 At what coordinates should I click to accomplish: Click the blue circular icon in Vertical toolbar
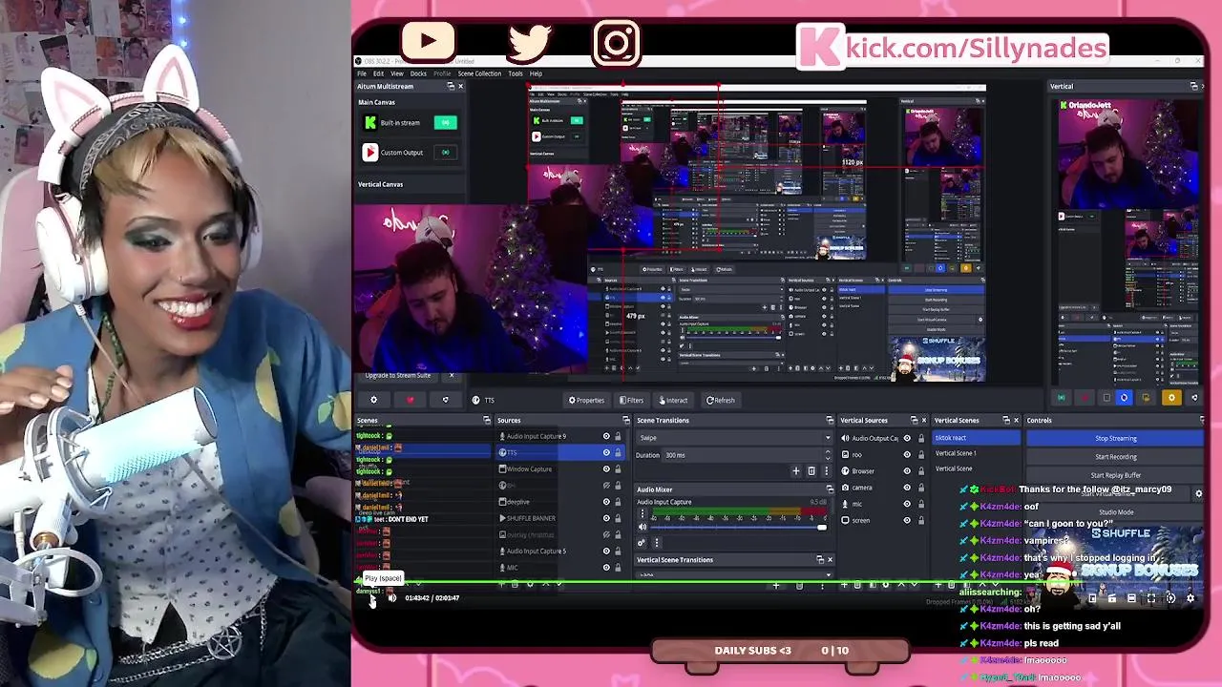point(1124,398)
